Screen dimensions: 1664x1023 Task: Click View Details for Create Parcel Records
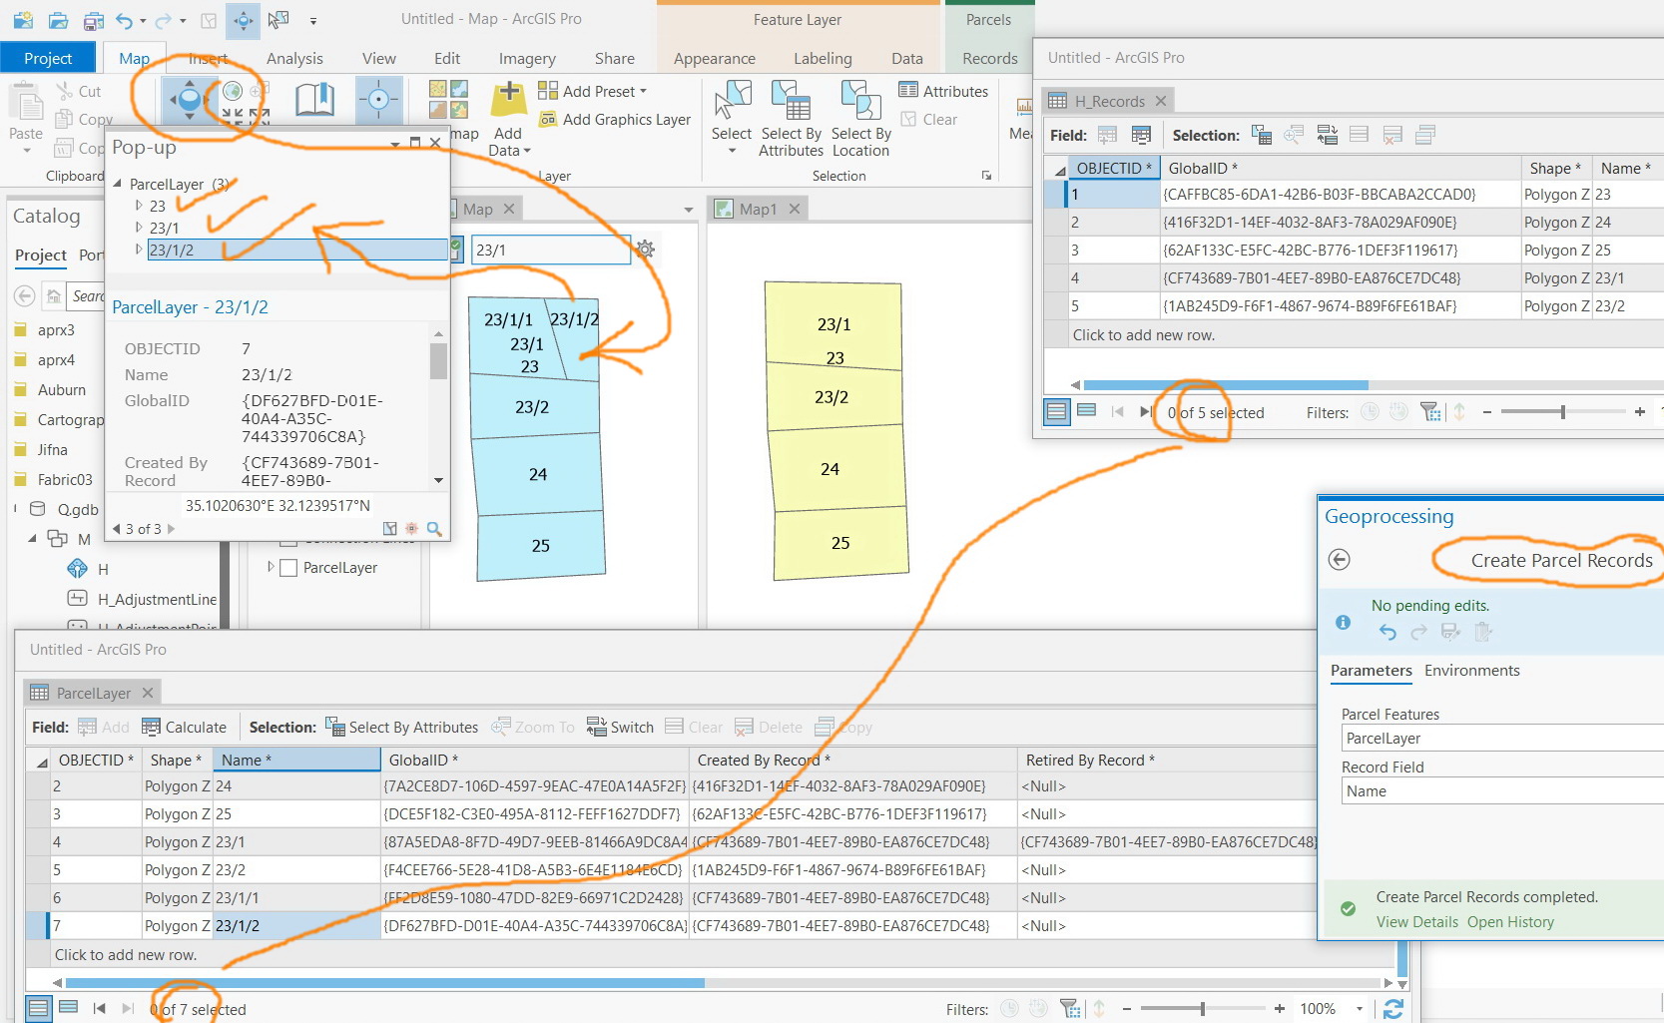click(1416, 921)
